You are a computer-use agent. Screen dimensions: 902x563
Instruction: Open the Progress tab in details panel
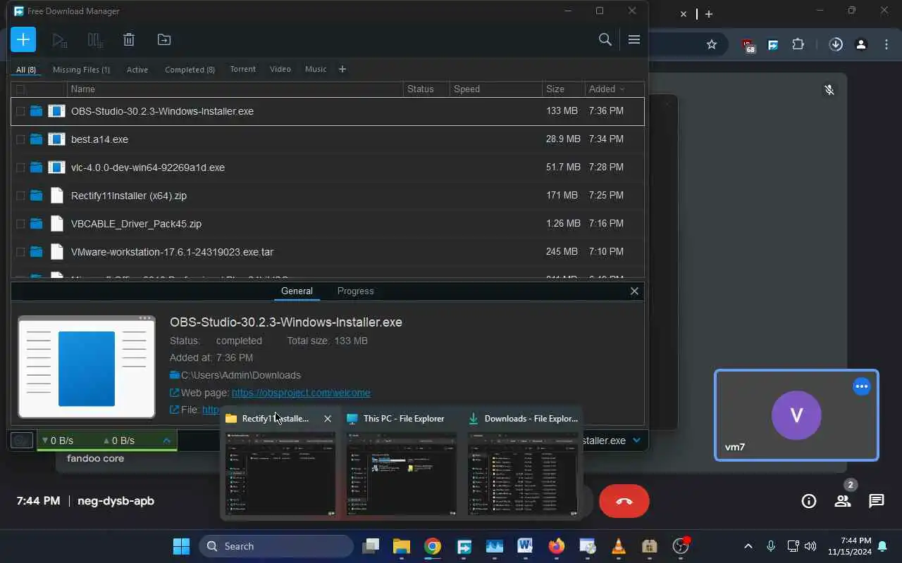coord(355,291)
